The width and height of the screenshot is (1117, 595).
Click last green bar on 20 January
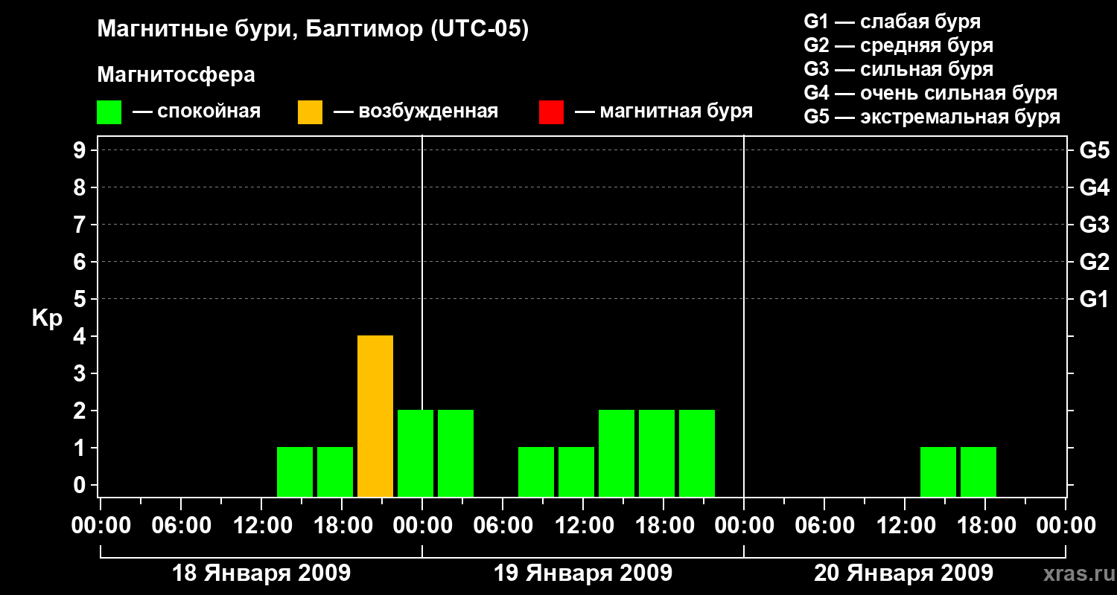[x=978, y=472]
